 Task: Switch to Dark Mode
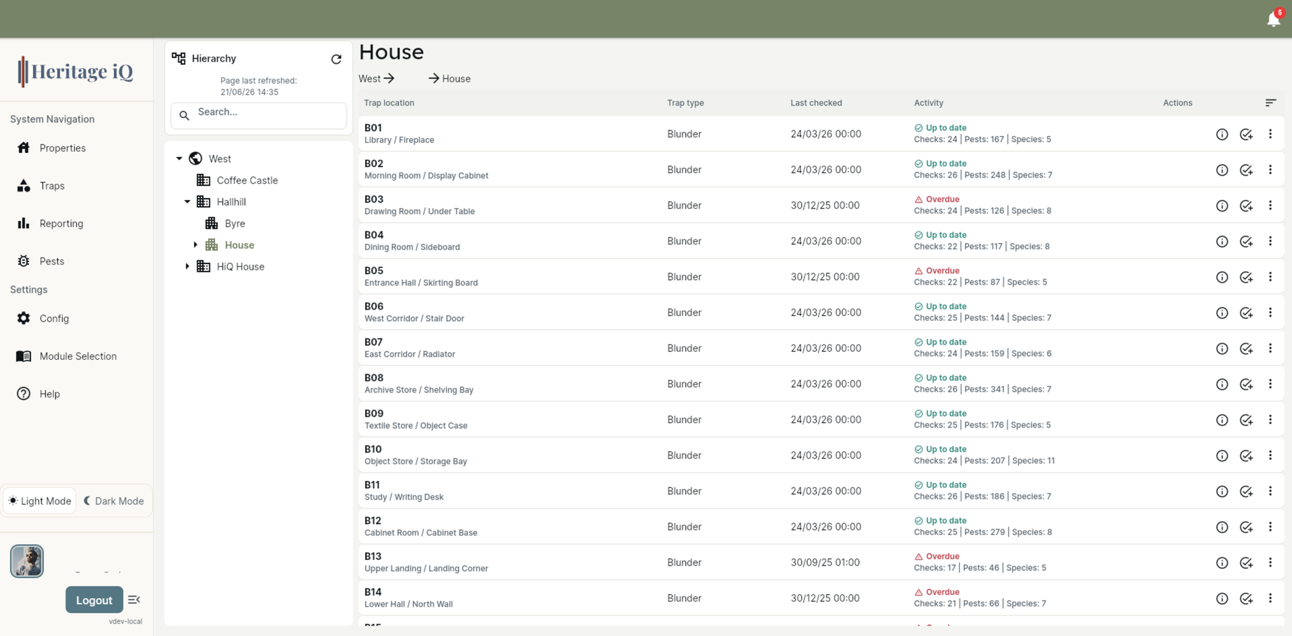coord(114,501)
